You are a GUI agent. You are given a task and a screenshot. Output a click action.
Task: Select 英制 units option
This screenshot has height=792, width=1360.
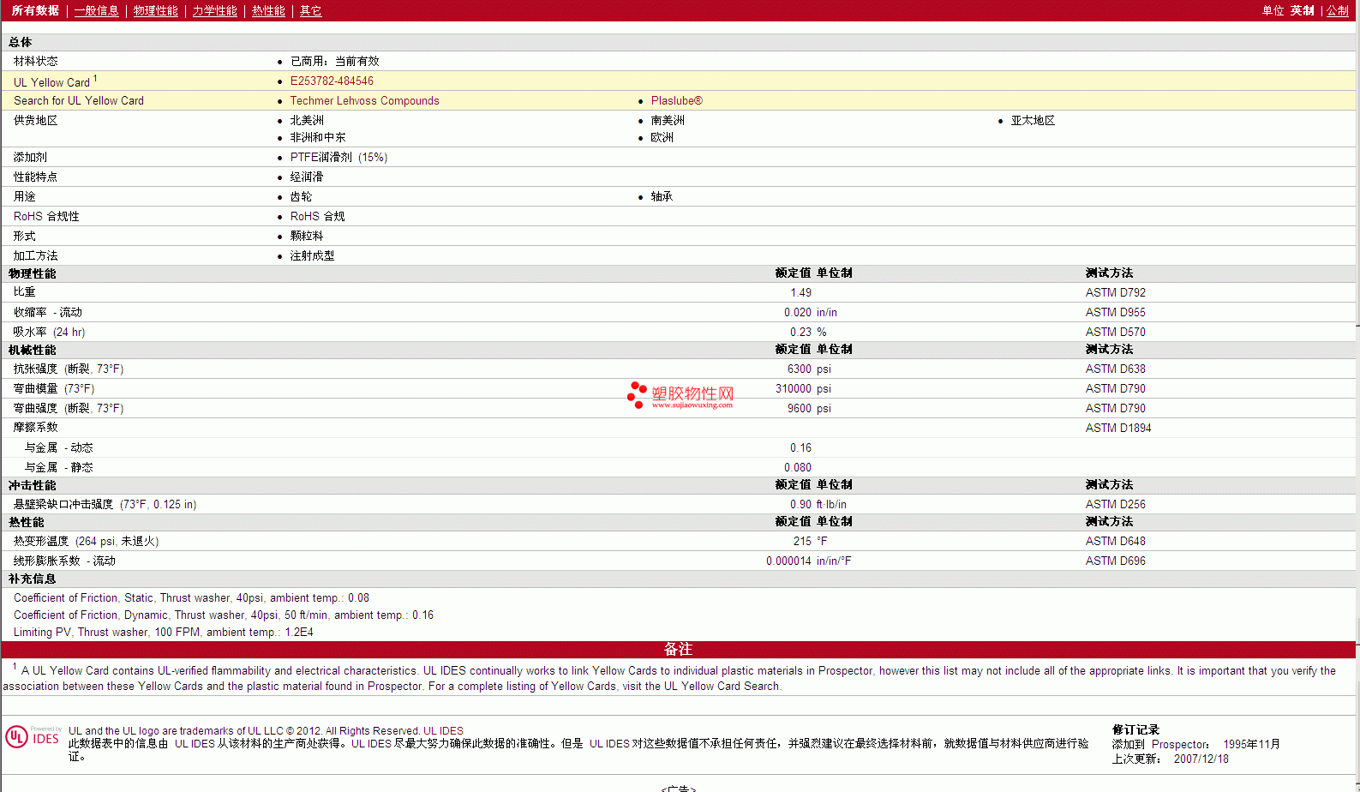(1302, 11)
